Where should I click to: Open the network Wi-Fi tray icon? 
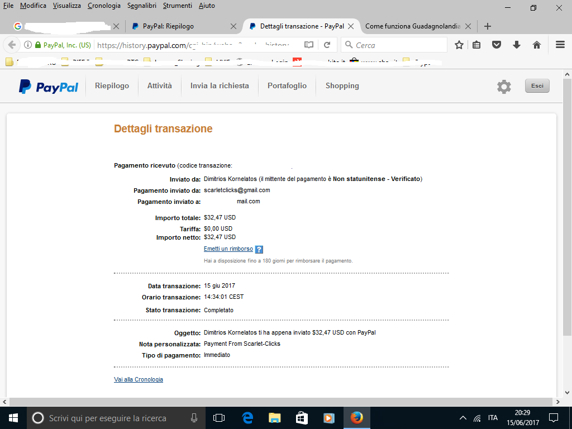coord(477,418)
